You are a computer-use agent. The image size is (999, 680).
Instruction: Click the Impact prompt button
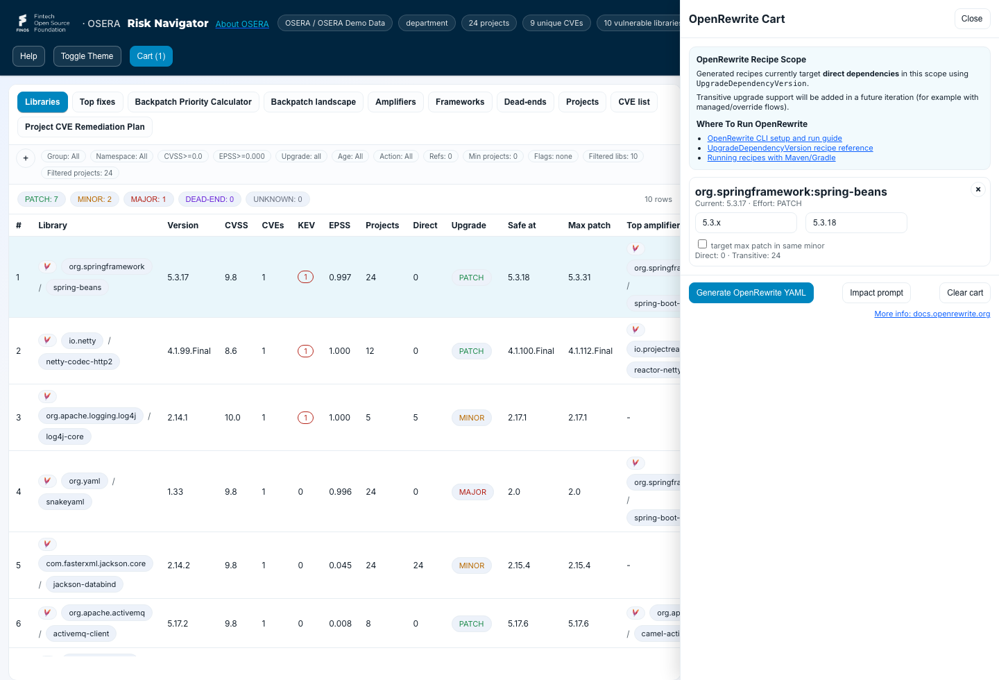click(876, 293)
